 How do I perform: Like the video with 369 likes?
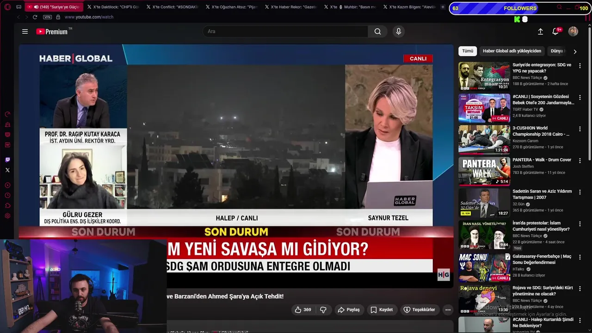(303, 310)
